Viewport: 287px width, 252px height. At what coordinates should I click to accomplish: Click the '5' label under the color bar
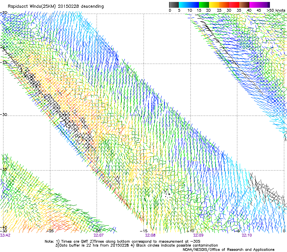(179, 10)
